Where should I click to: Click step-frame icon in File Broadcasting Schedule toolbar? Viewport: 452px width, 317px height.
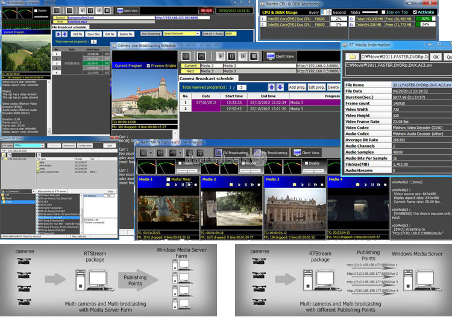(x=99, y=11)
